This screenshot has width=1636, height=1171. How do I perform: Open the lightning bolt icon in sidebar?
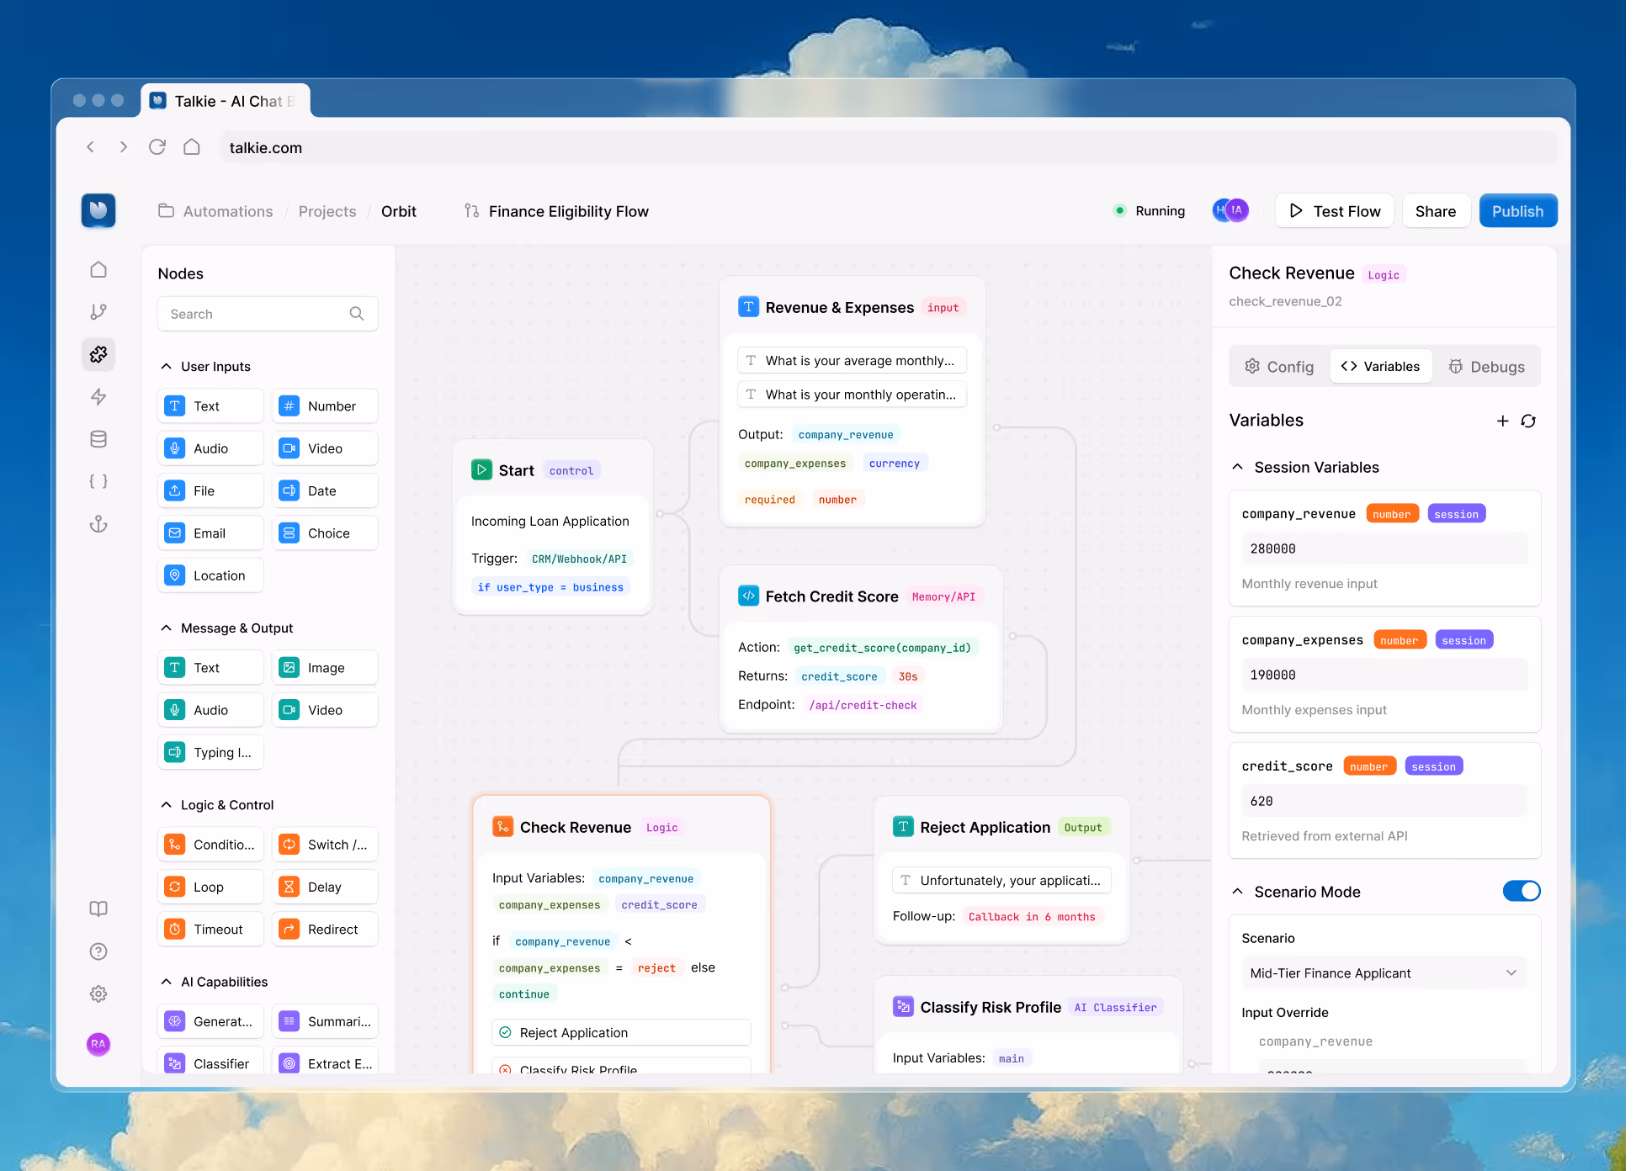coord(98,397)
